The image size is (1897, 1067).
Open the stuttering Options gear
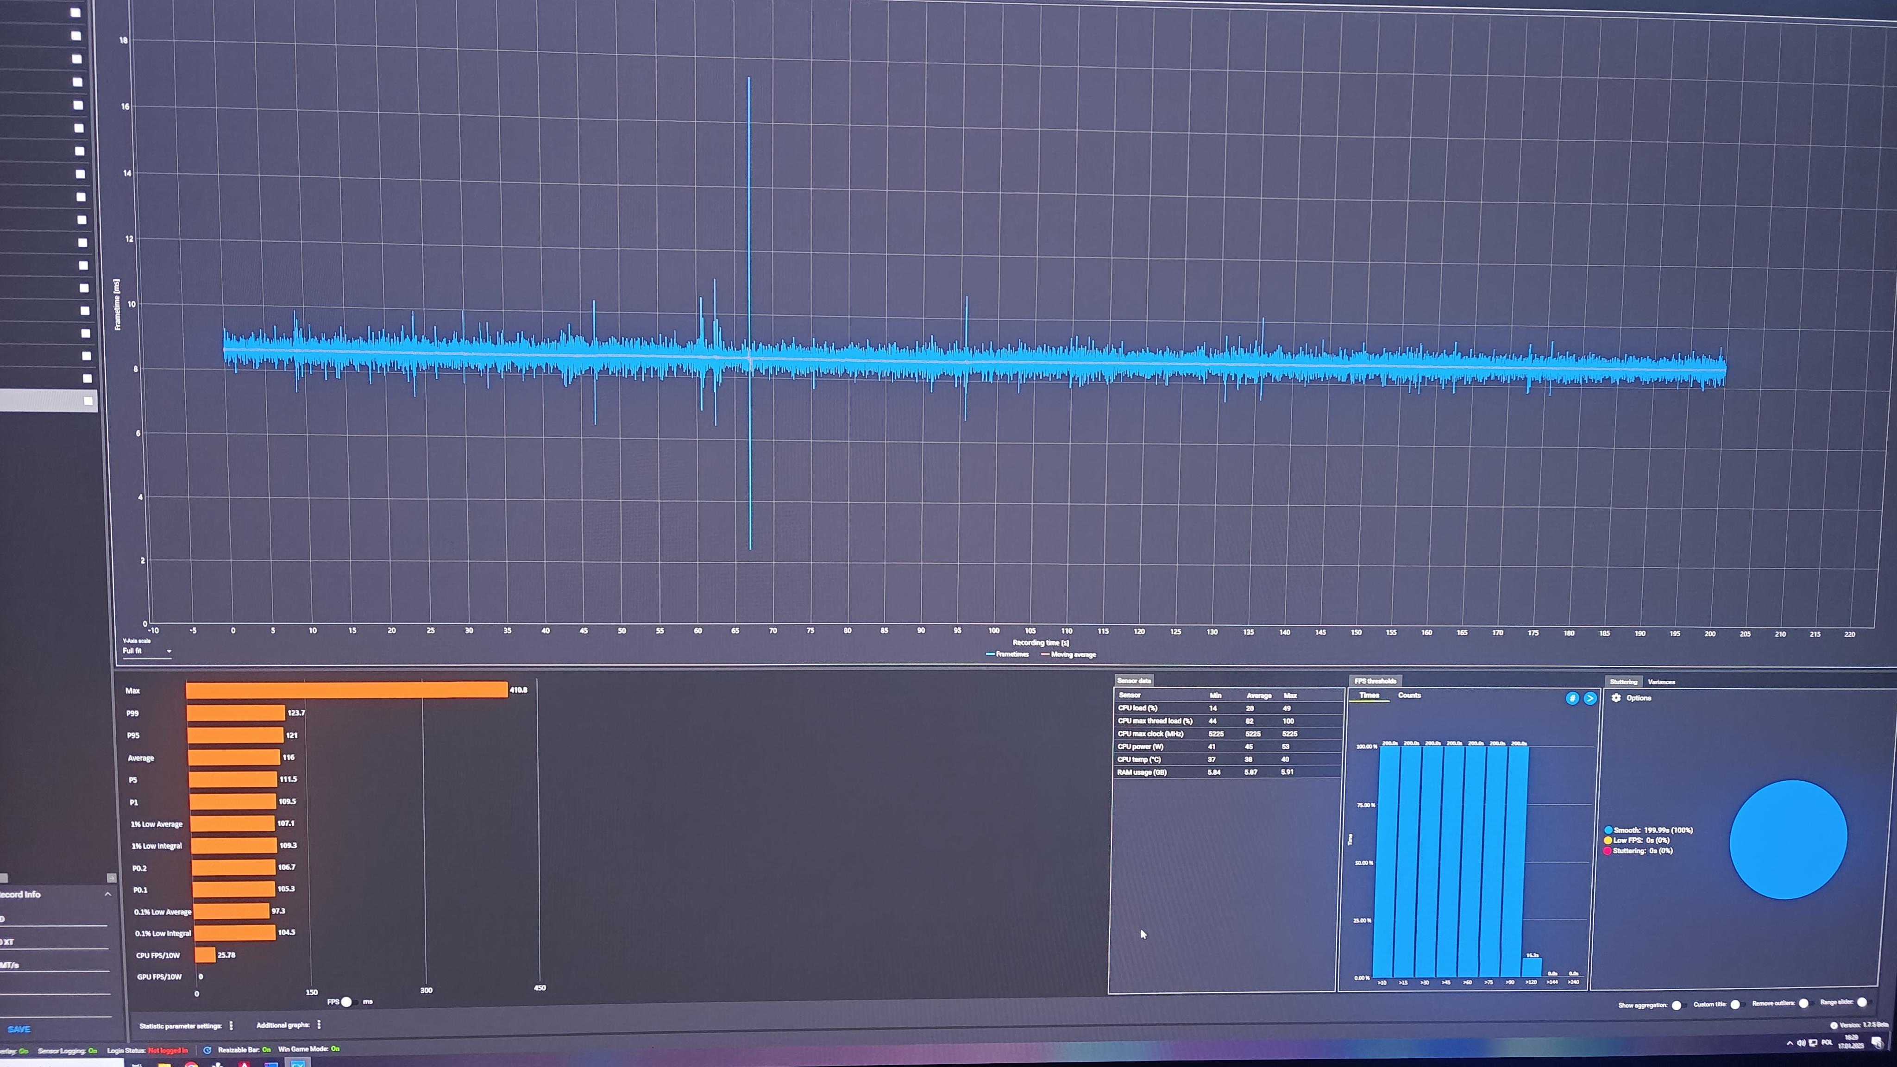1616,697
